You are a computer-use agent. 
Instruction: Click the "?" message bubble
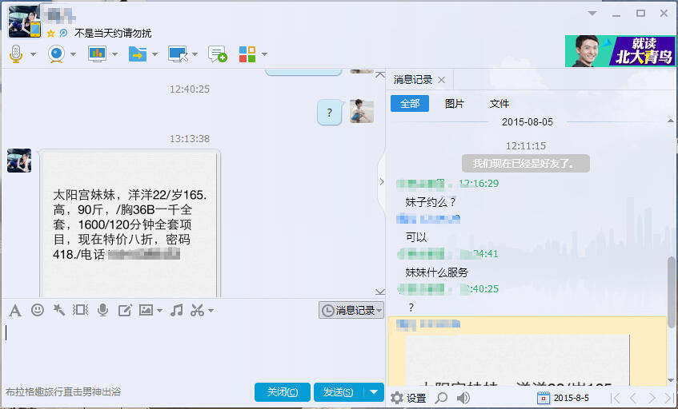(x=330, y=113)
